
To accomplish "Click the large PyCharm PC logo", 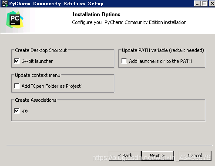I will coord(15,20).
